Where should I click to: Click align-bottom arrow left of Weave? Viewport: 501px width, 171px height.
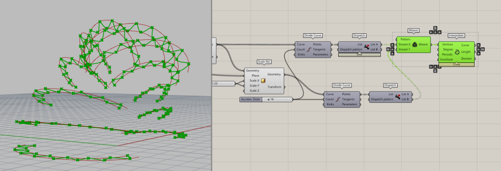[392, 54]
